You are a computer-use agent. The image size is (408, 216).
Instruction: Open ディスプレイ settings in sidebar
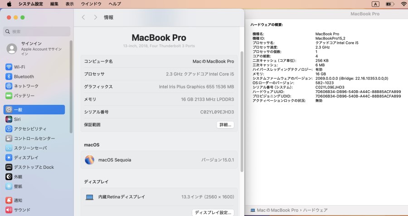(x=34, y=157)
